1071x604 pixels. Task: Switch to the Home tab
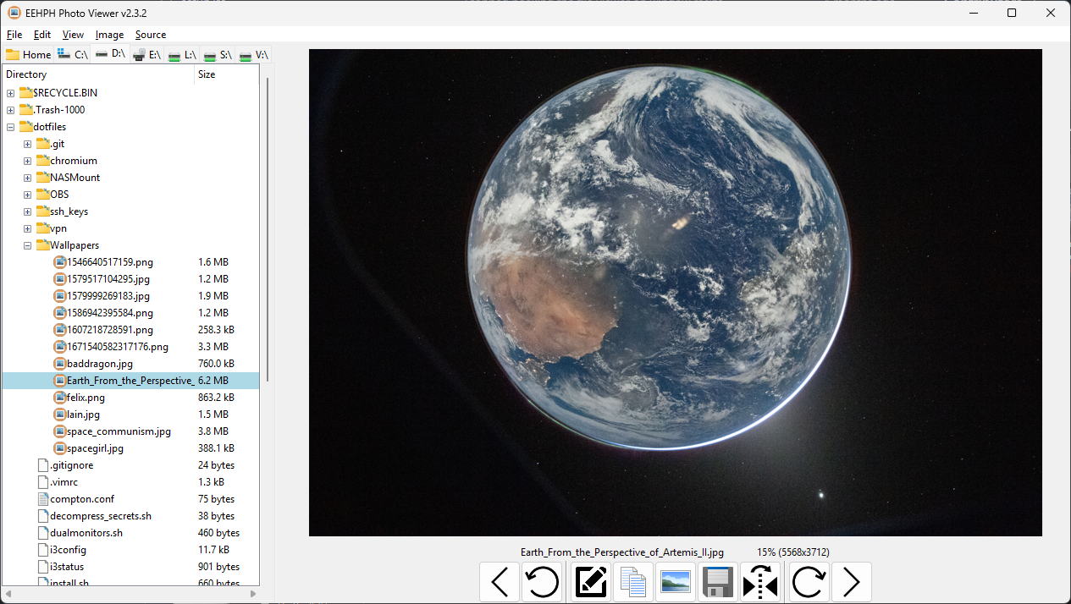pos(28,55)
